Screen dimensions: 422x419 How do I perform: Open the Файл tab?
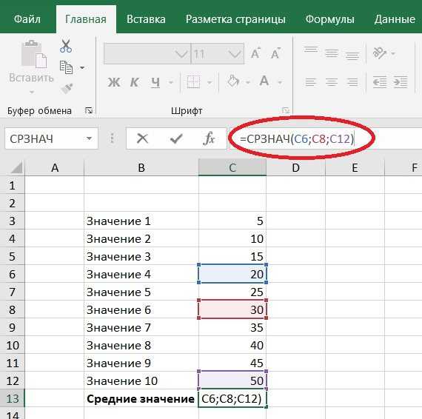click(27, 19)
